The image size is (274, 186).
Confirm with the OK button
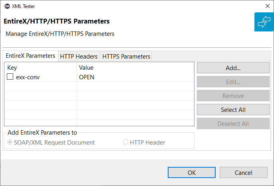tap(192, 172)
